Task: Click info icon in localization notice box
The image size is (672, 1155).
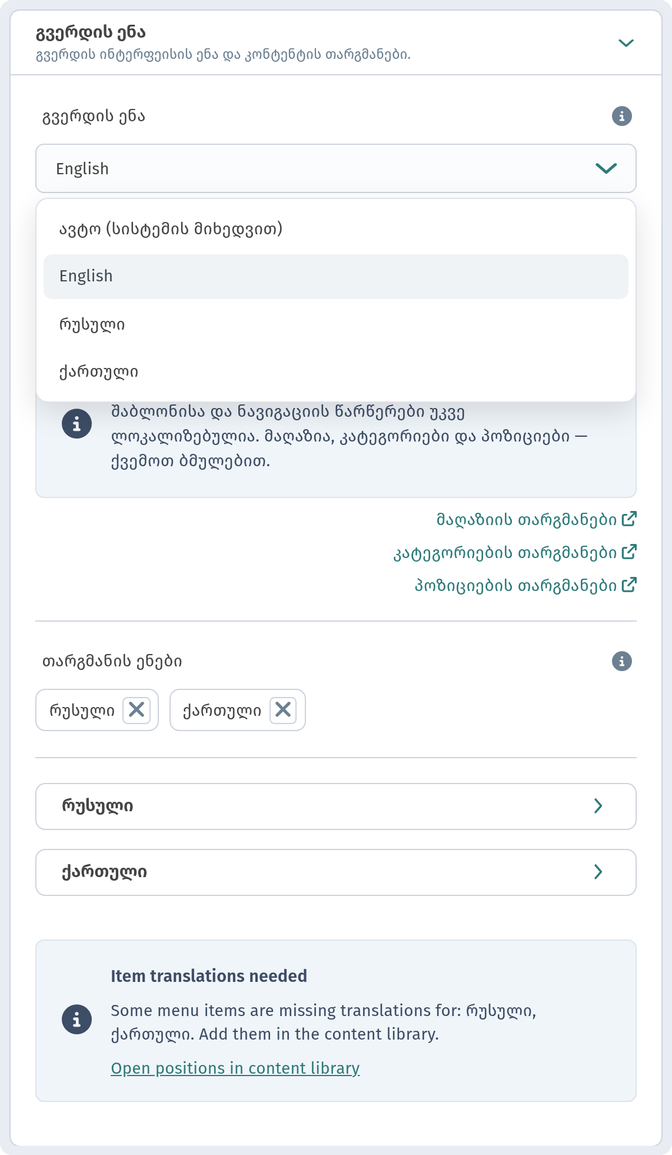Action: pos(76,424)
